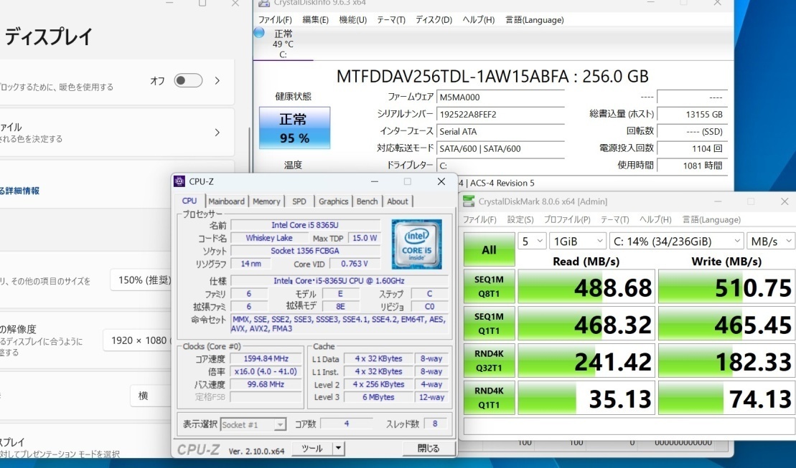The width and height of the screenshot is (796, 468).
Task: Run the SEQ1M Q1T1 test button
Action: [490, 323]
